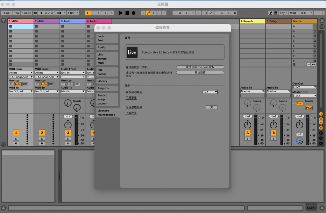Image resolution: width=326 pixels, height=213 pixels.
Task: Click the 通过 ableton.com 授权 button
Action: pyautogui.click(x=200, y=67)
